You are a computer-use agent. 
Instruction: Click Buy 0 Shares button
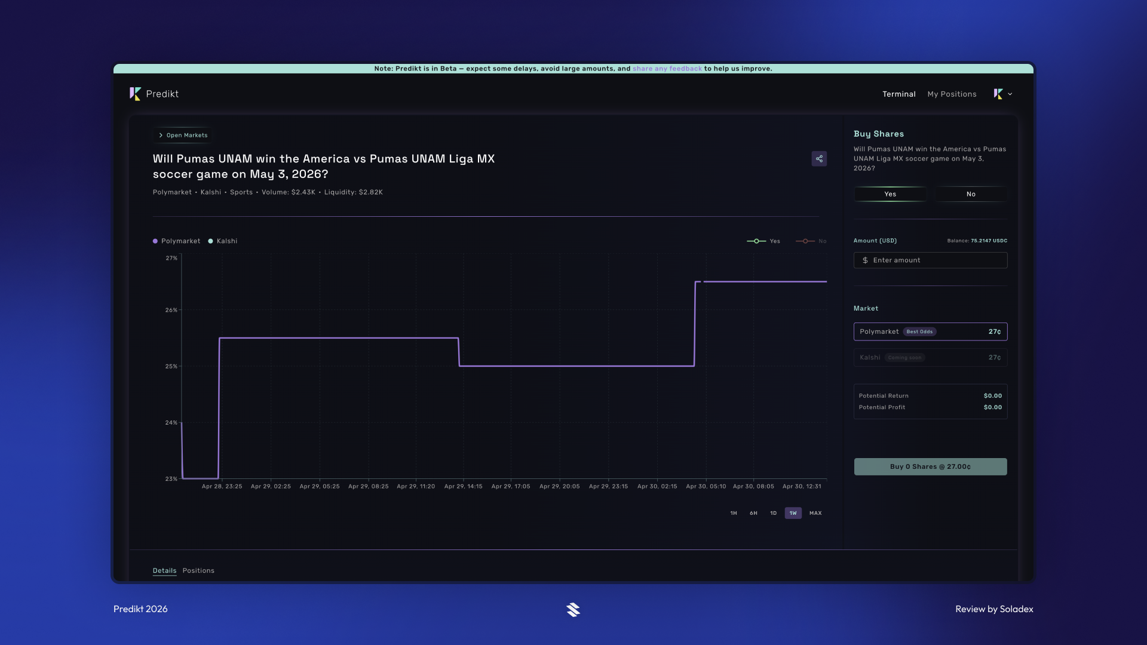[x=930, y=466]
